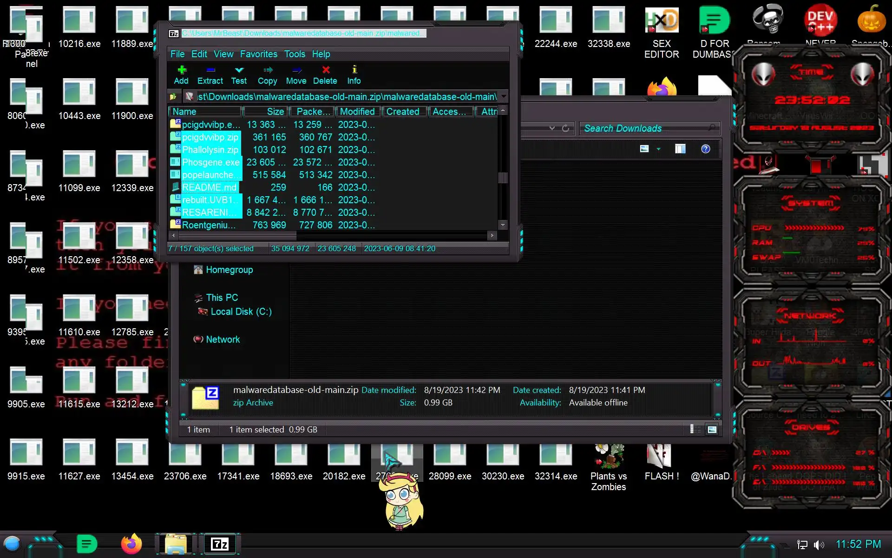Click the Copy toolbar icon
This screenshot has width=892, height=558.
[x=267, y=74]
